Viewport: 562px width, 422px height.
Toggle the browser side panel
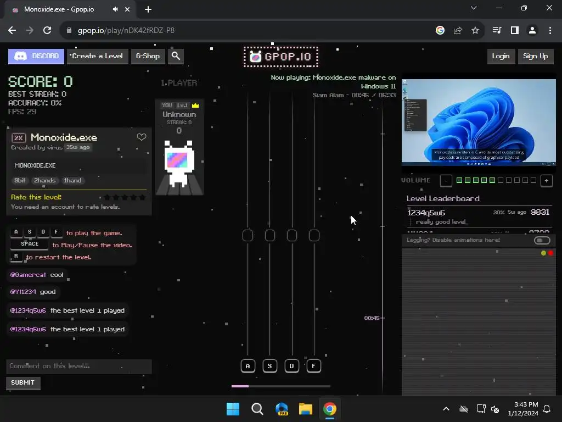[515, 31]
